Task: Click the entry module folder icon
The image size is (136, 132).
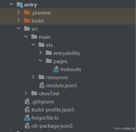Action: pyautogui.click(x=20, y=5)
